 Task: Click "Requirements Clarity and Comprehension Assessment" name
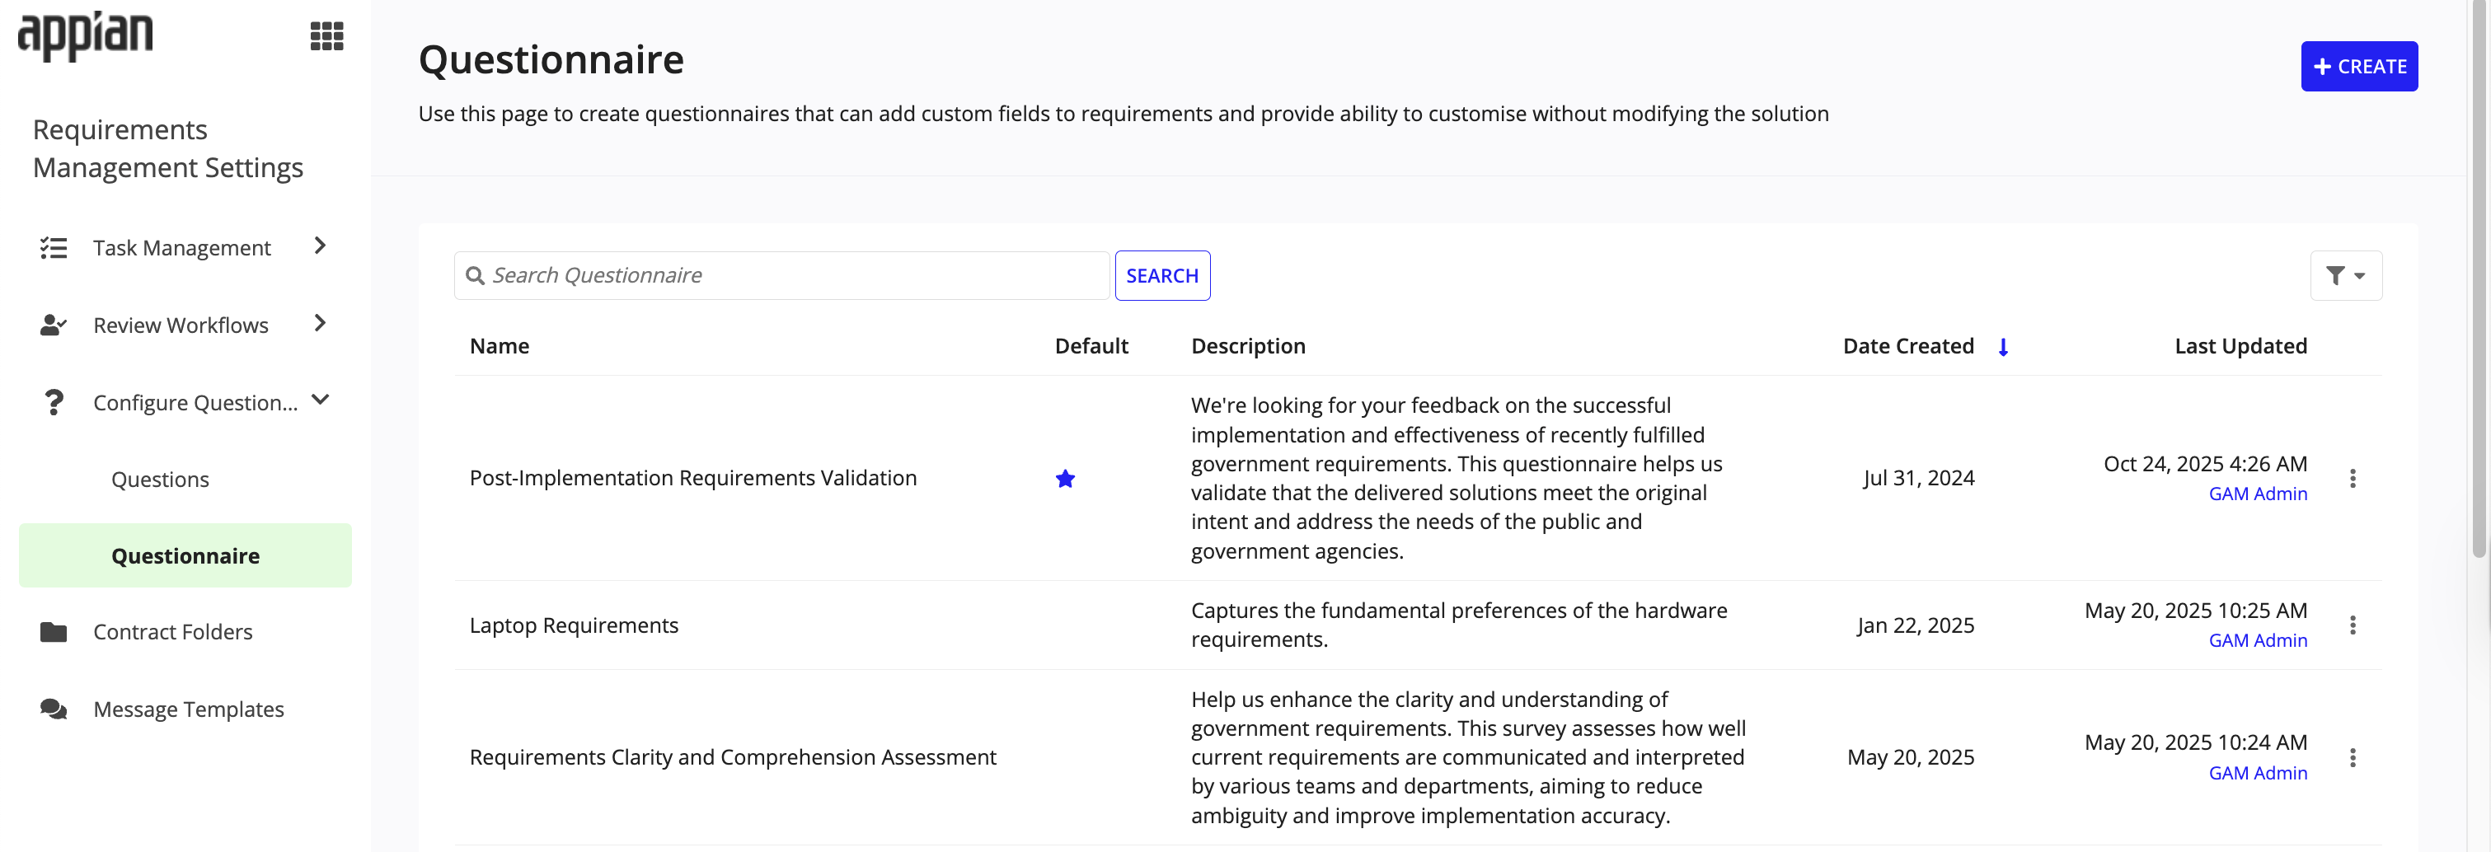[x=733, y=758]
